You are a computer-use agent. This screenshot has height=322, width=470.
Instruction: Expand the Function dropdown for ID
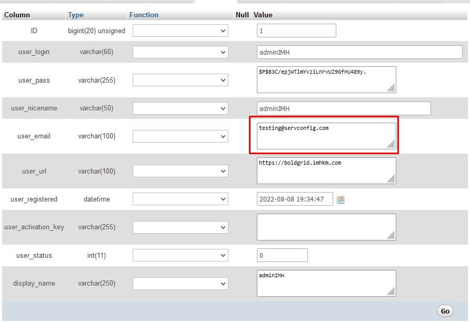pos(180,31)
